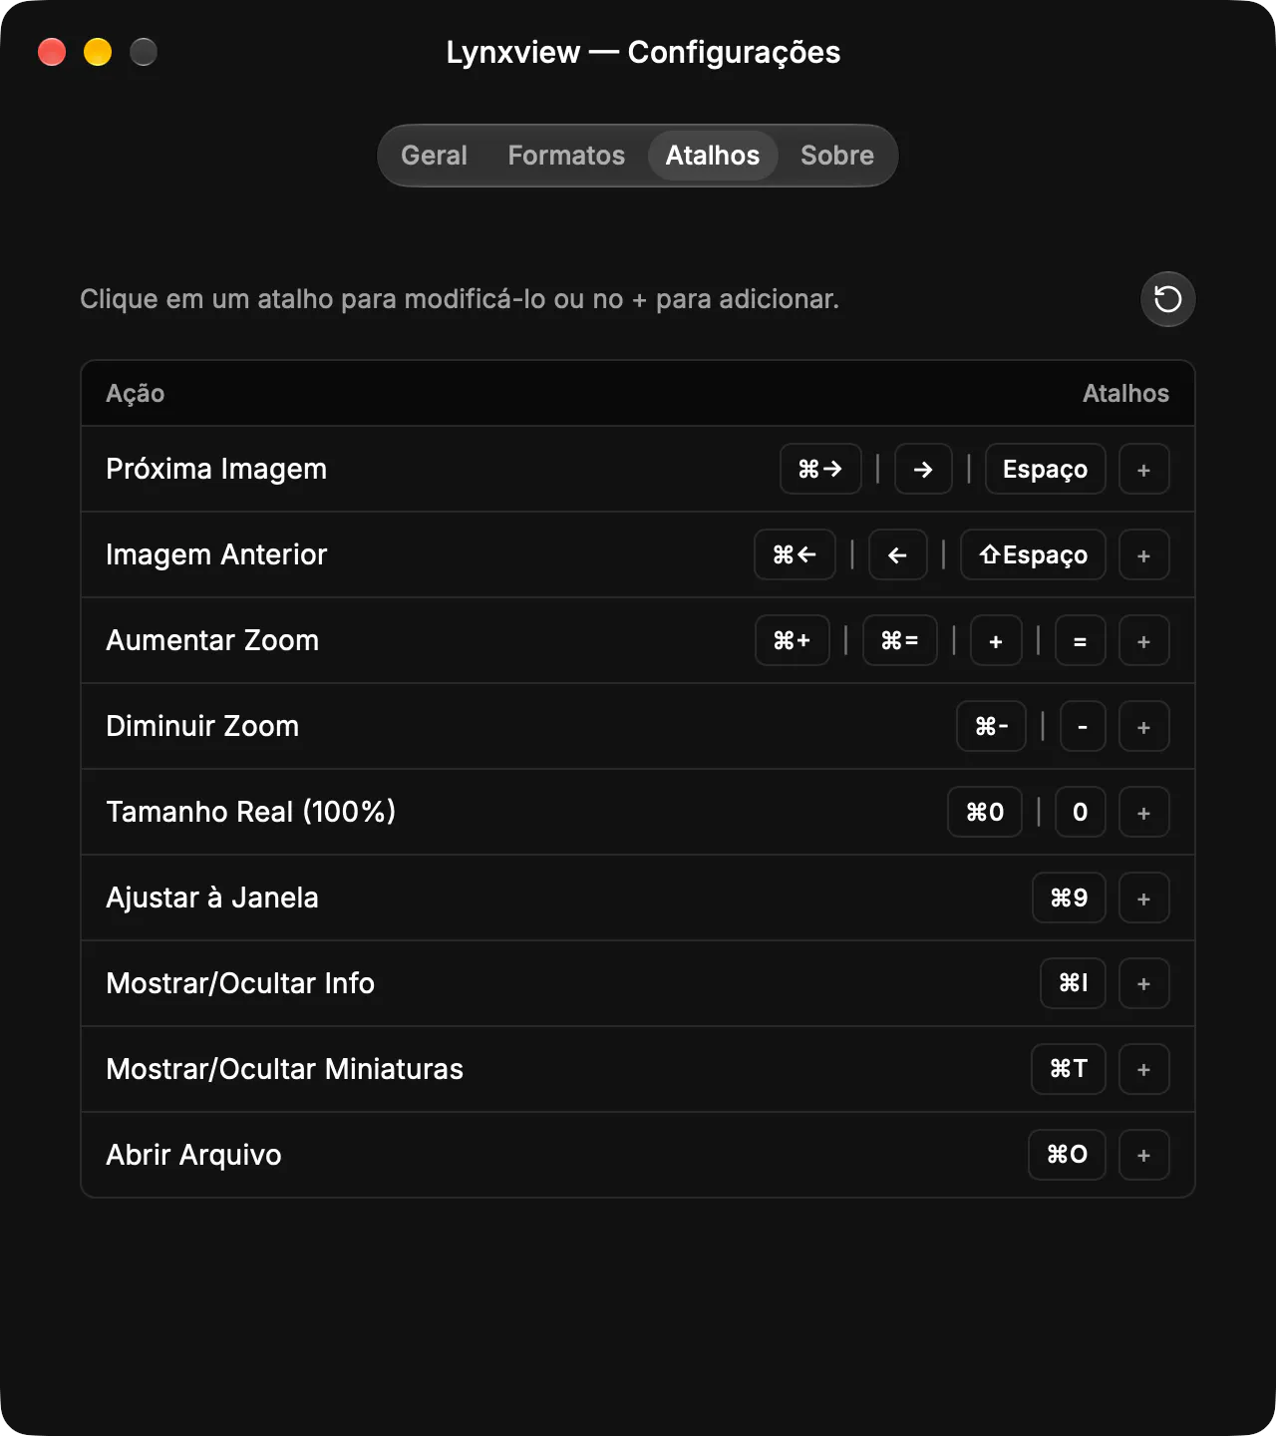Select the Próxima Imagem row label

216,469
